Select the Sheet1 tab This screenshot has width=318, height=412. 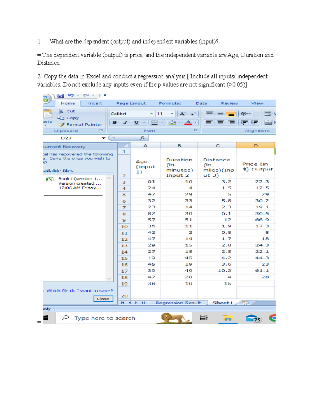coord(222,303)
